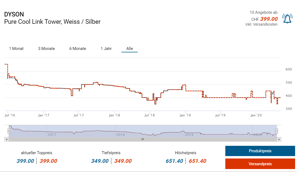Toggle the Versandpreis series button

[x=260, y=164]
